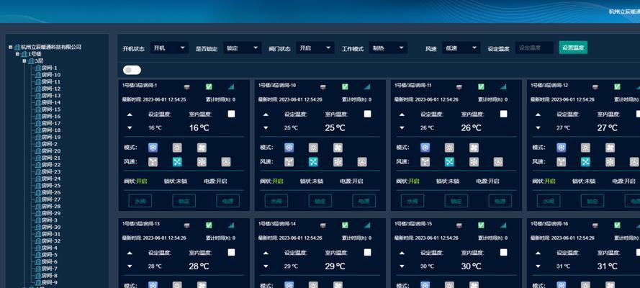Click 锁定 button in 房间-1 card
Viewport: 640px width, 288px height.
coord(184,201)
